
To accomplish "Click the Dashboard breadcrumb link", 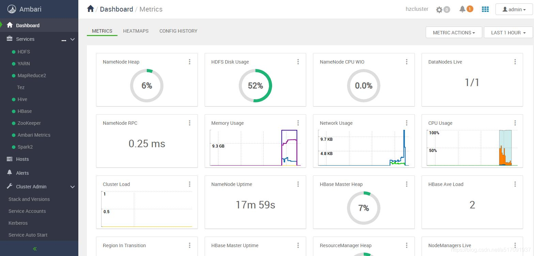I will [116, 9].
